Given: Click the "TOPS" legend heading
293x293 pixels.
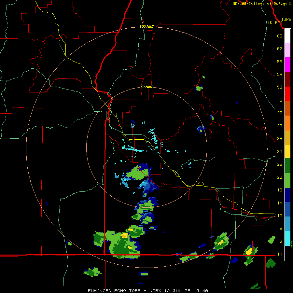Looking at the screenshot, I should pyautogui.click(x=286, y=19).
